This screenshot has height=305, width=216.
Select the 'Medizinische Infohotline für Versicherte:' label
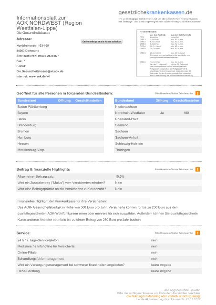(46, 246)
